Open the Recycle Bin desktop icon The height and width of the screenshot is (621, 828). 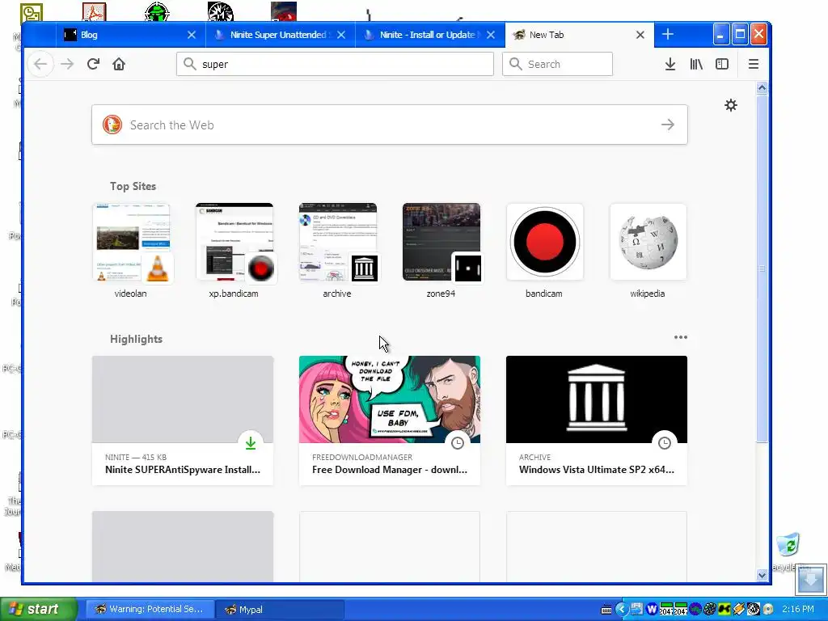coord(789,545)
